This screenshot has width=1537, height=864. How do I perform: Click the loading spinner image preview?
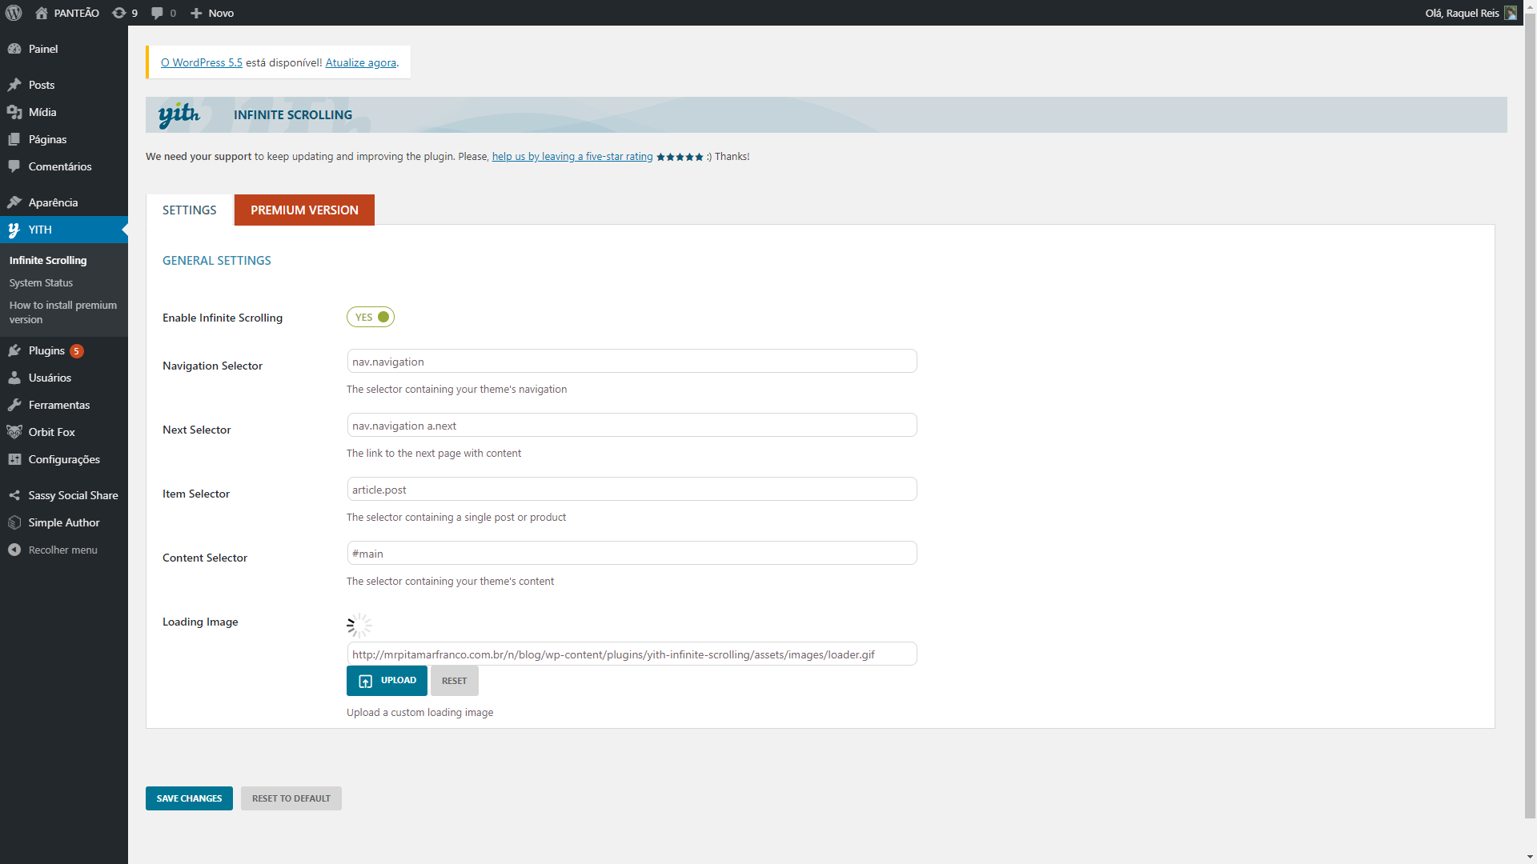point(359,626)
